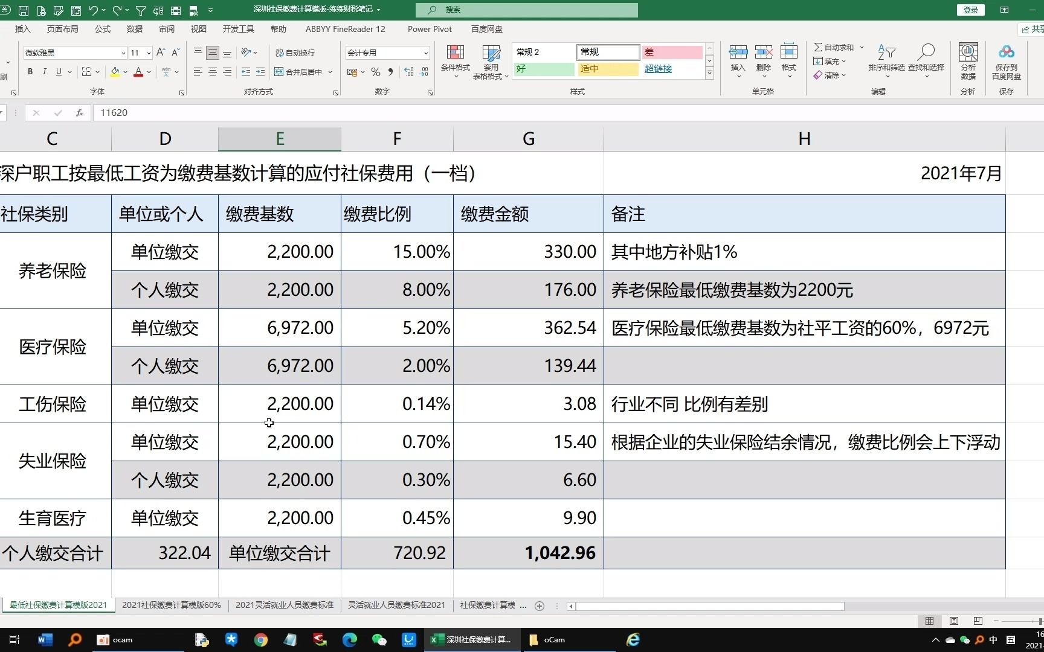The height and width of the screenshot is (652, 1044).
Task: Toggle Italic formatting
Action: click(44, 72)
